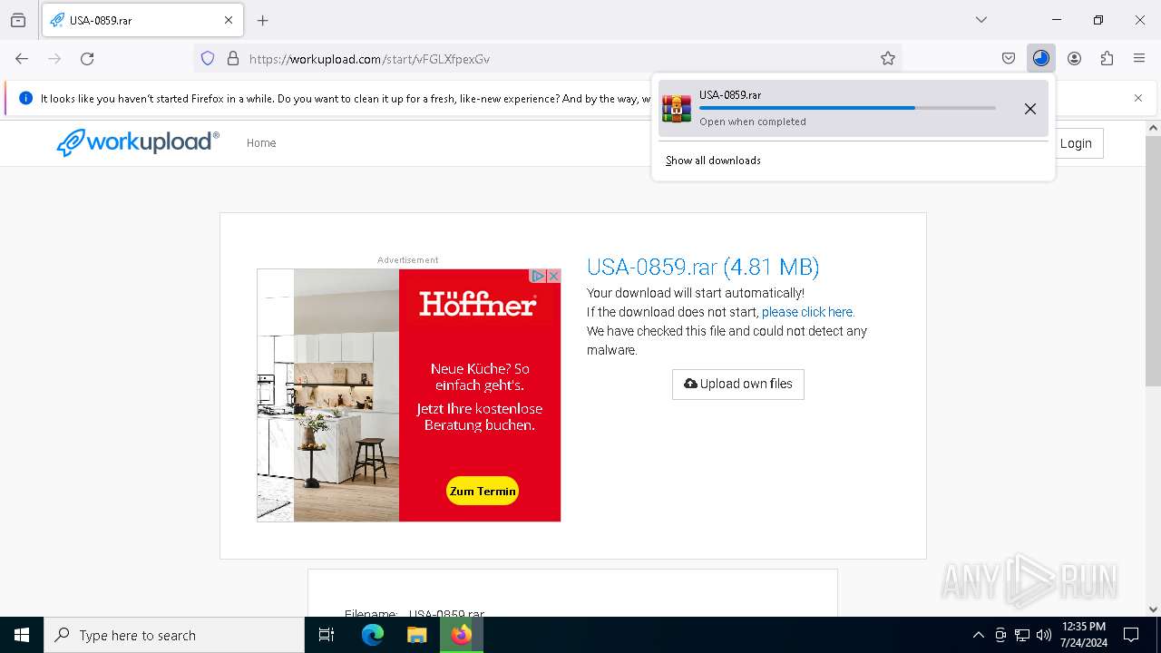Close the Höffner advertisement
The height and width of the screenshot is (653, 1161).
pyautogui.click(x=553, y=276)
